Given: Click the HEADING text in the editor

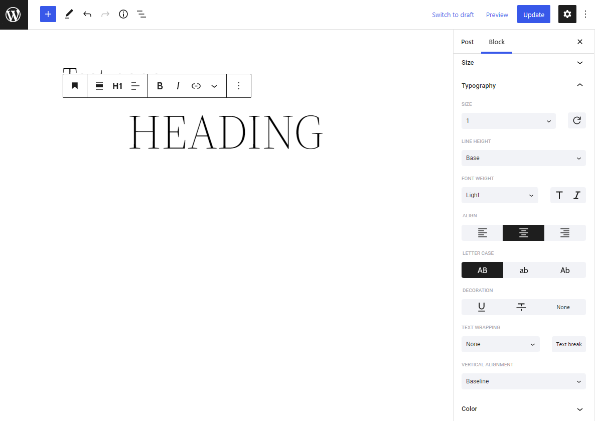Looking at the screenshot, I should pos(226,131).
